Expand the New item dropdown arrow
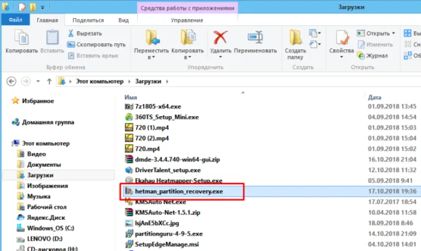Image resolution: width=421 pixels, height=251 pixels. (x=319, y=33)
